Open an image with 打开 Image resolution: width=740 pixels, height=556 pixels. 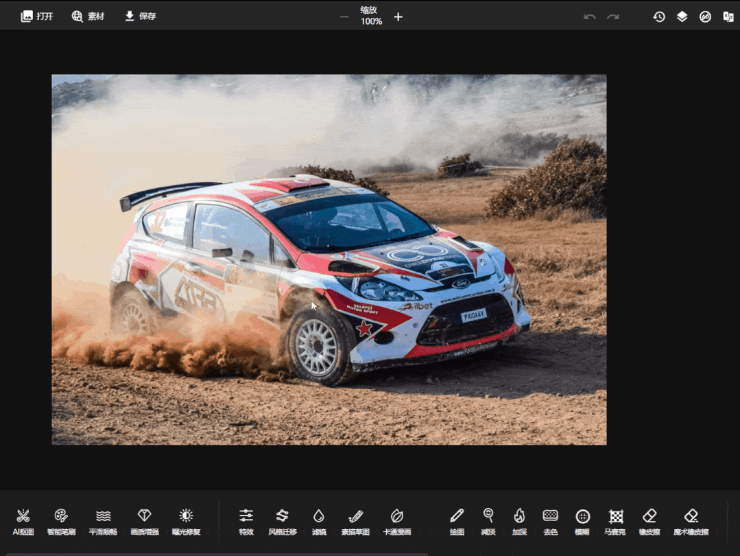click(37, 16)
